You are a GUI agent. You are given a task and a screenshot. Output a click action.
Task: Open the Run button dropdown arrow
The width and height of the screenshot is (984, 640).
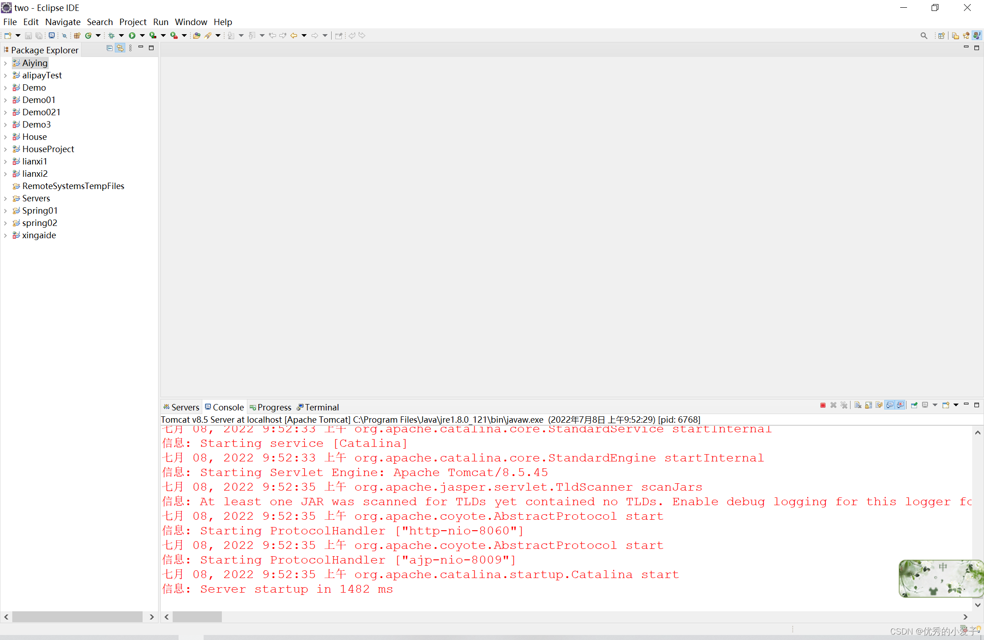click(142, 36)
